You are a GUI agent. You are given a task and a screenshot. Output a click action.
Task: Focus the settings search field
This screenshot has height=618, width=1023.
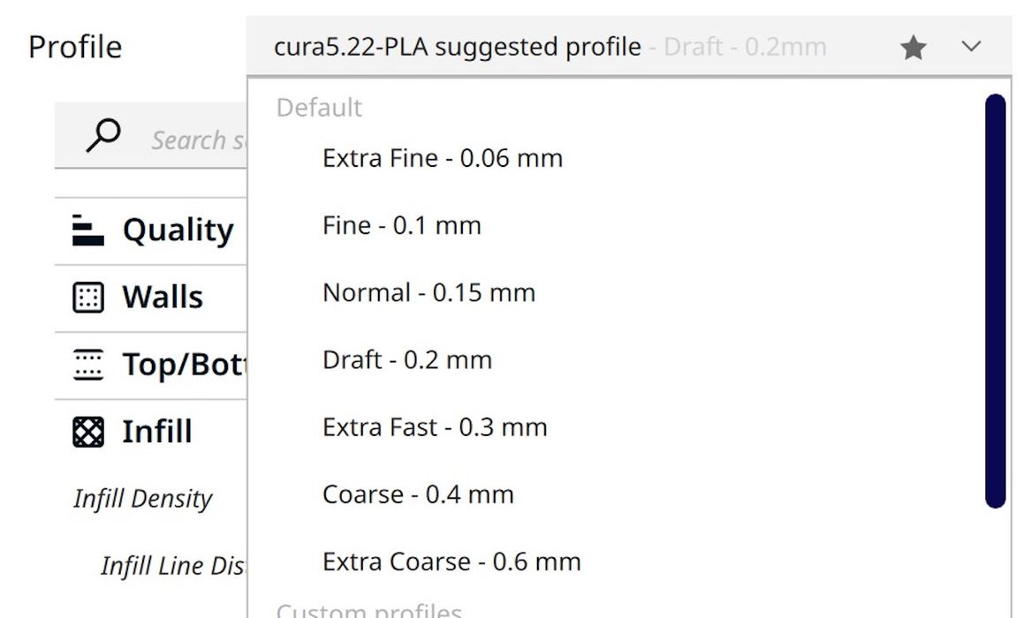pos(194,139)
